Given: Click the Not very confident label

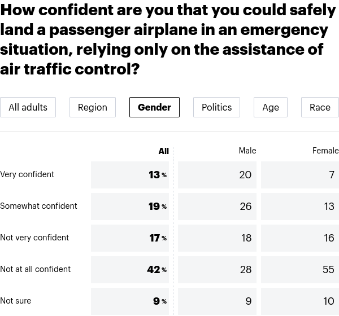Looking at the screenshot, I should pyautogui.click(x=34, y=238).
